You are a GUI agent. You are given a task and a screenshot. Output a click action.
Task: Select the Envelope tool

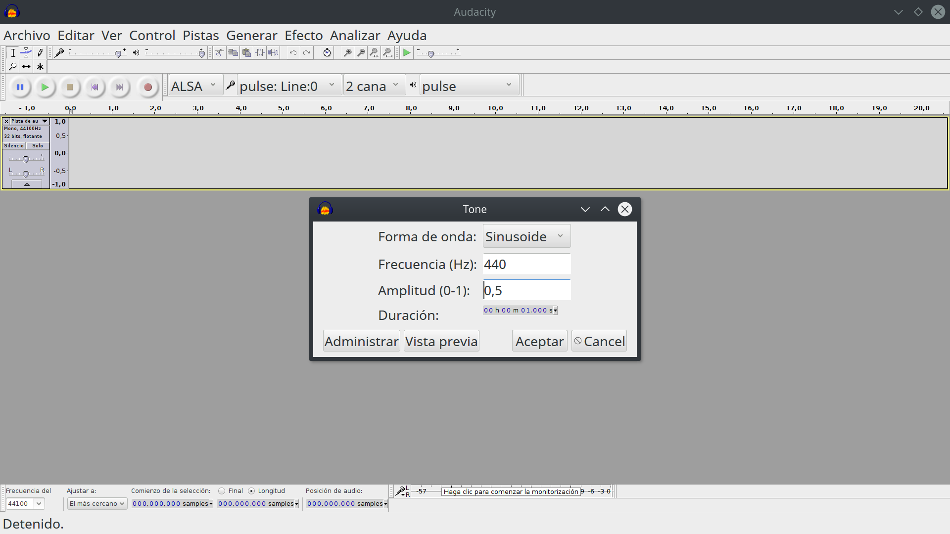[x=26, y=53]
